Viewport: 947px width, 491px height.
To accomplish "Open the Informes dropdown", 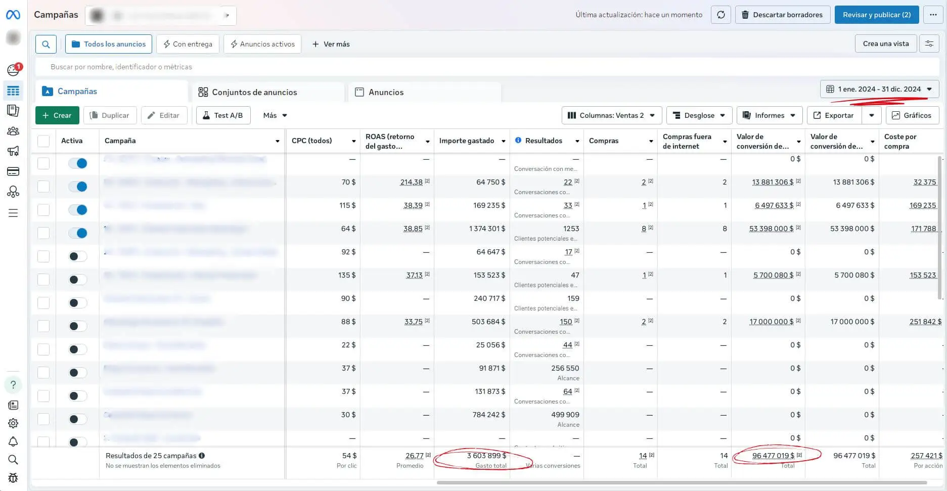I will (770, 115).
